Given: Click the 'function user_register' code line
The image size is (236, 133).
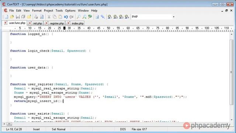Looking at the screenshot, I should pos(59,84).
